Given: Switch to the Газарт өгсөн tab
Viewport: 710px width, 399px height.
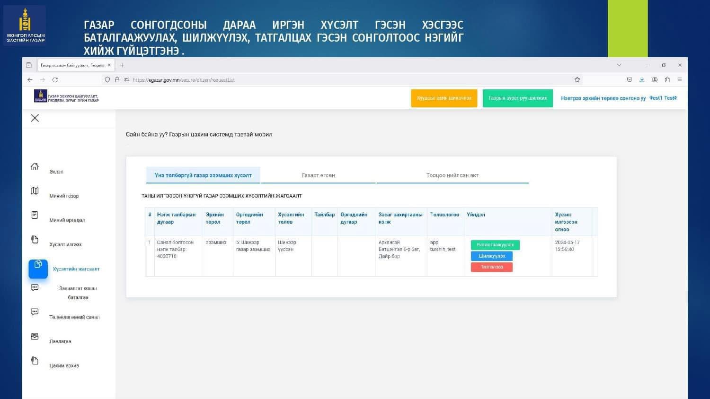Looking at the screenshot, I should (318, 175).
